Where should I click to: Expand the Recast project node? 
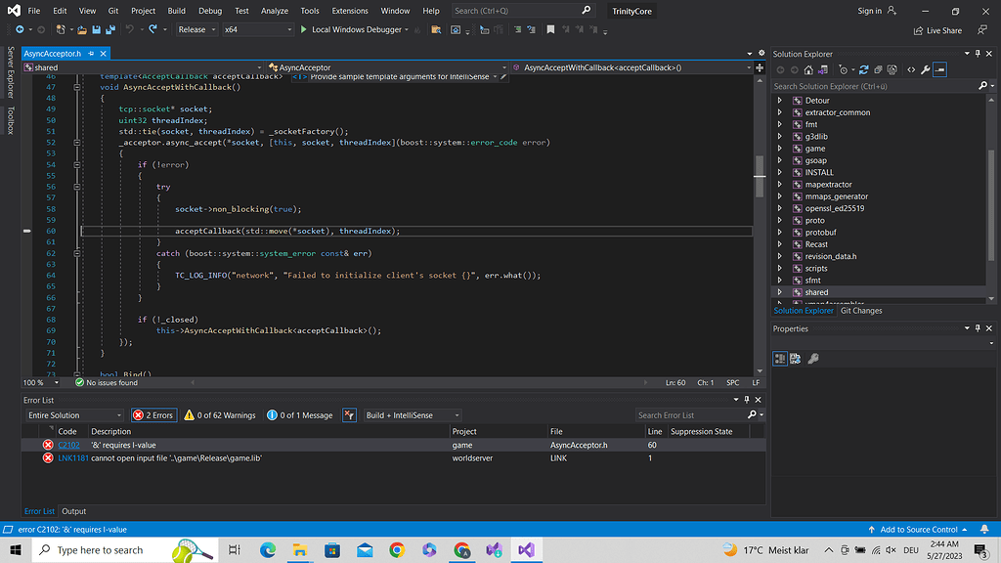tap(779, 244)
